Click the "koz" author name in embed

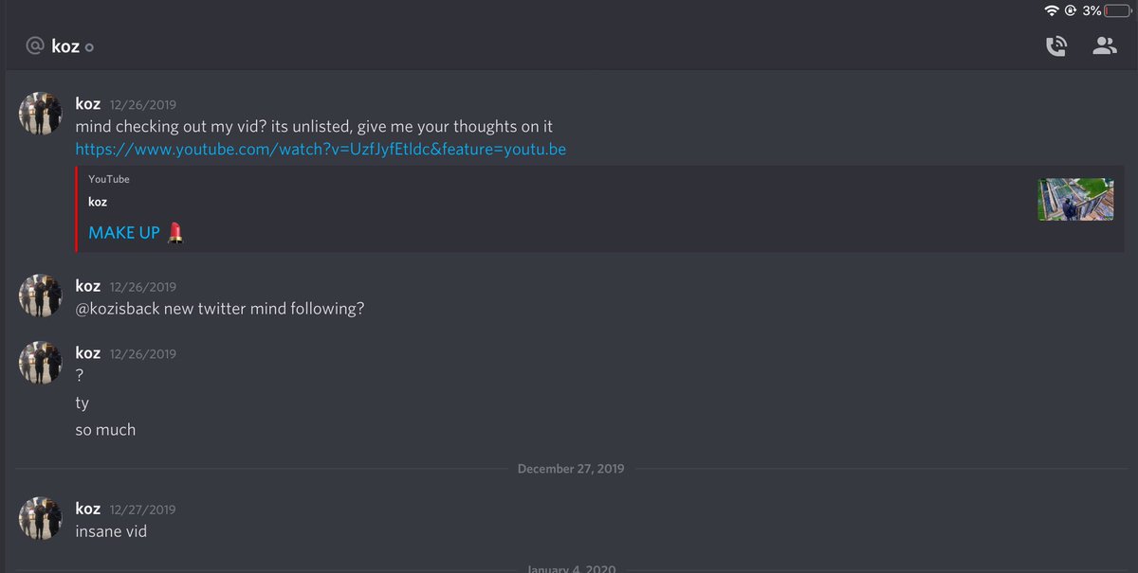[98, 203]
